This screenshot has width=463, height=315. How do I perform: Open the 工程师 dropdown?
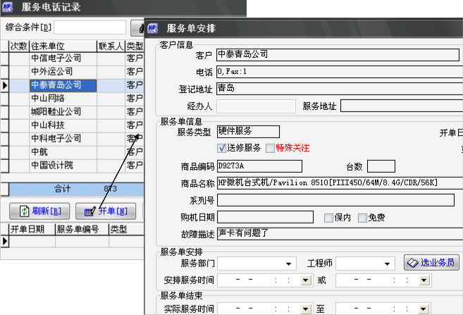tap(387, 264)
